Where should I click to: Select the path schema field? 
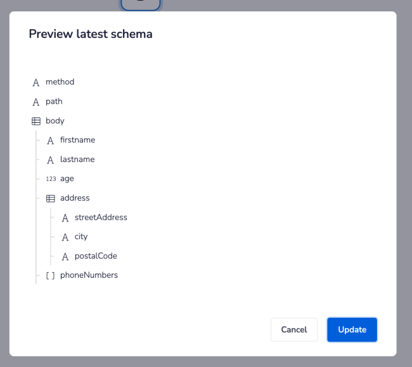point(54,101)
